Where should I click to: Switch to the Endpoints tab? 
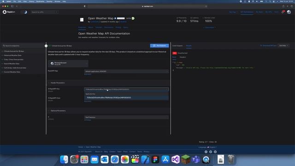pos(82,27)
